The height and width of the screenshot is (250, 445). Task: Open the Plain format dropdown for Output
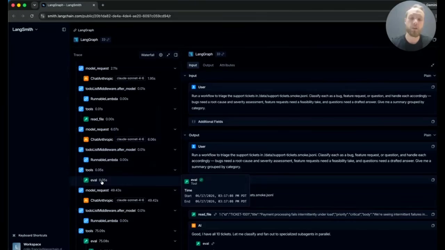pos(430,135)
